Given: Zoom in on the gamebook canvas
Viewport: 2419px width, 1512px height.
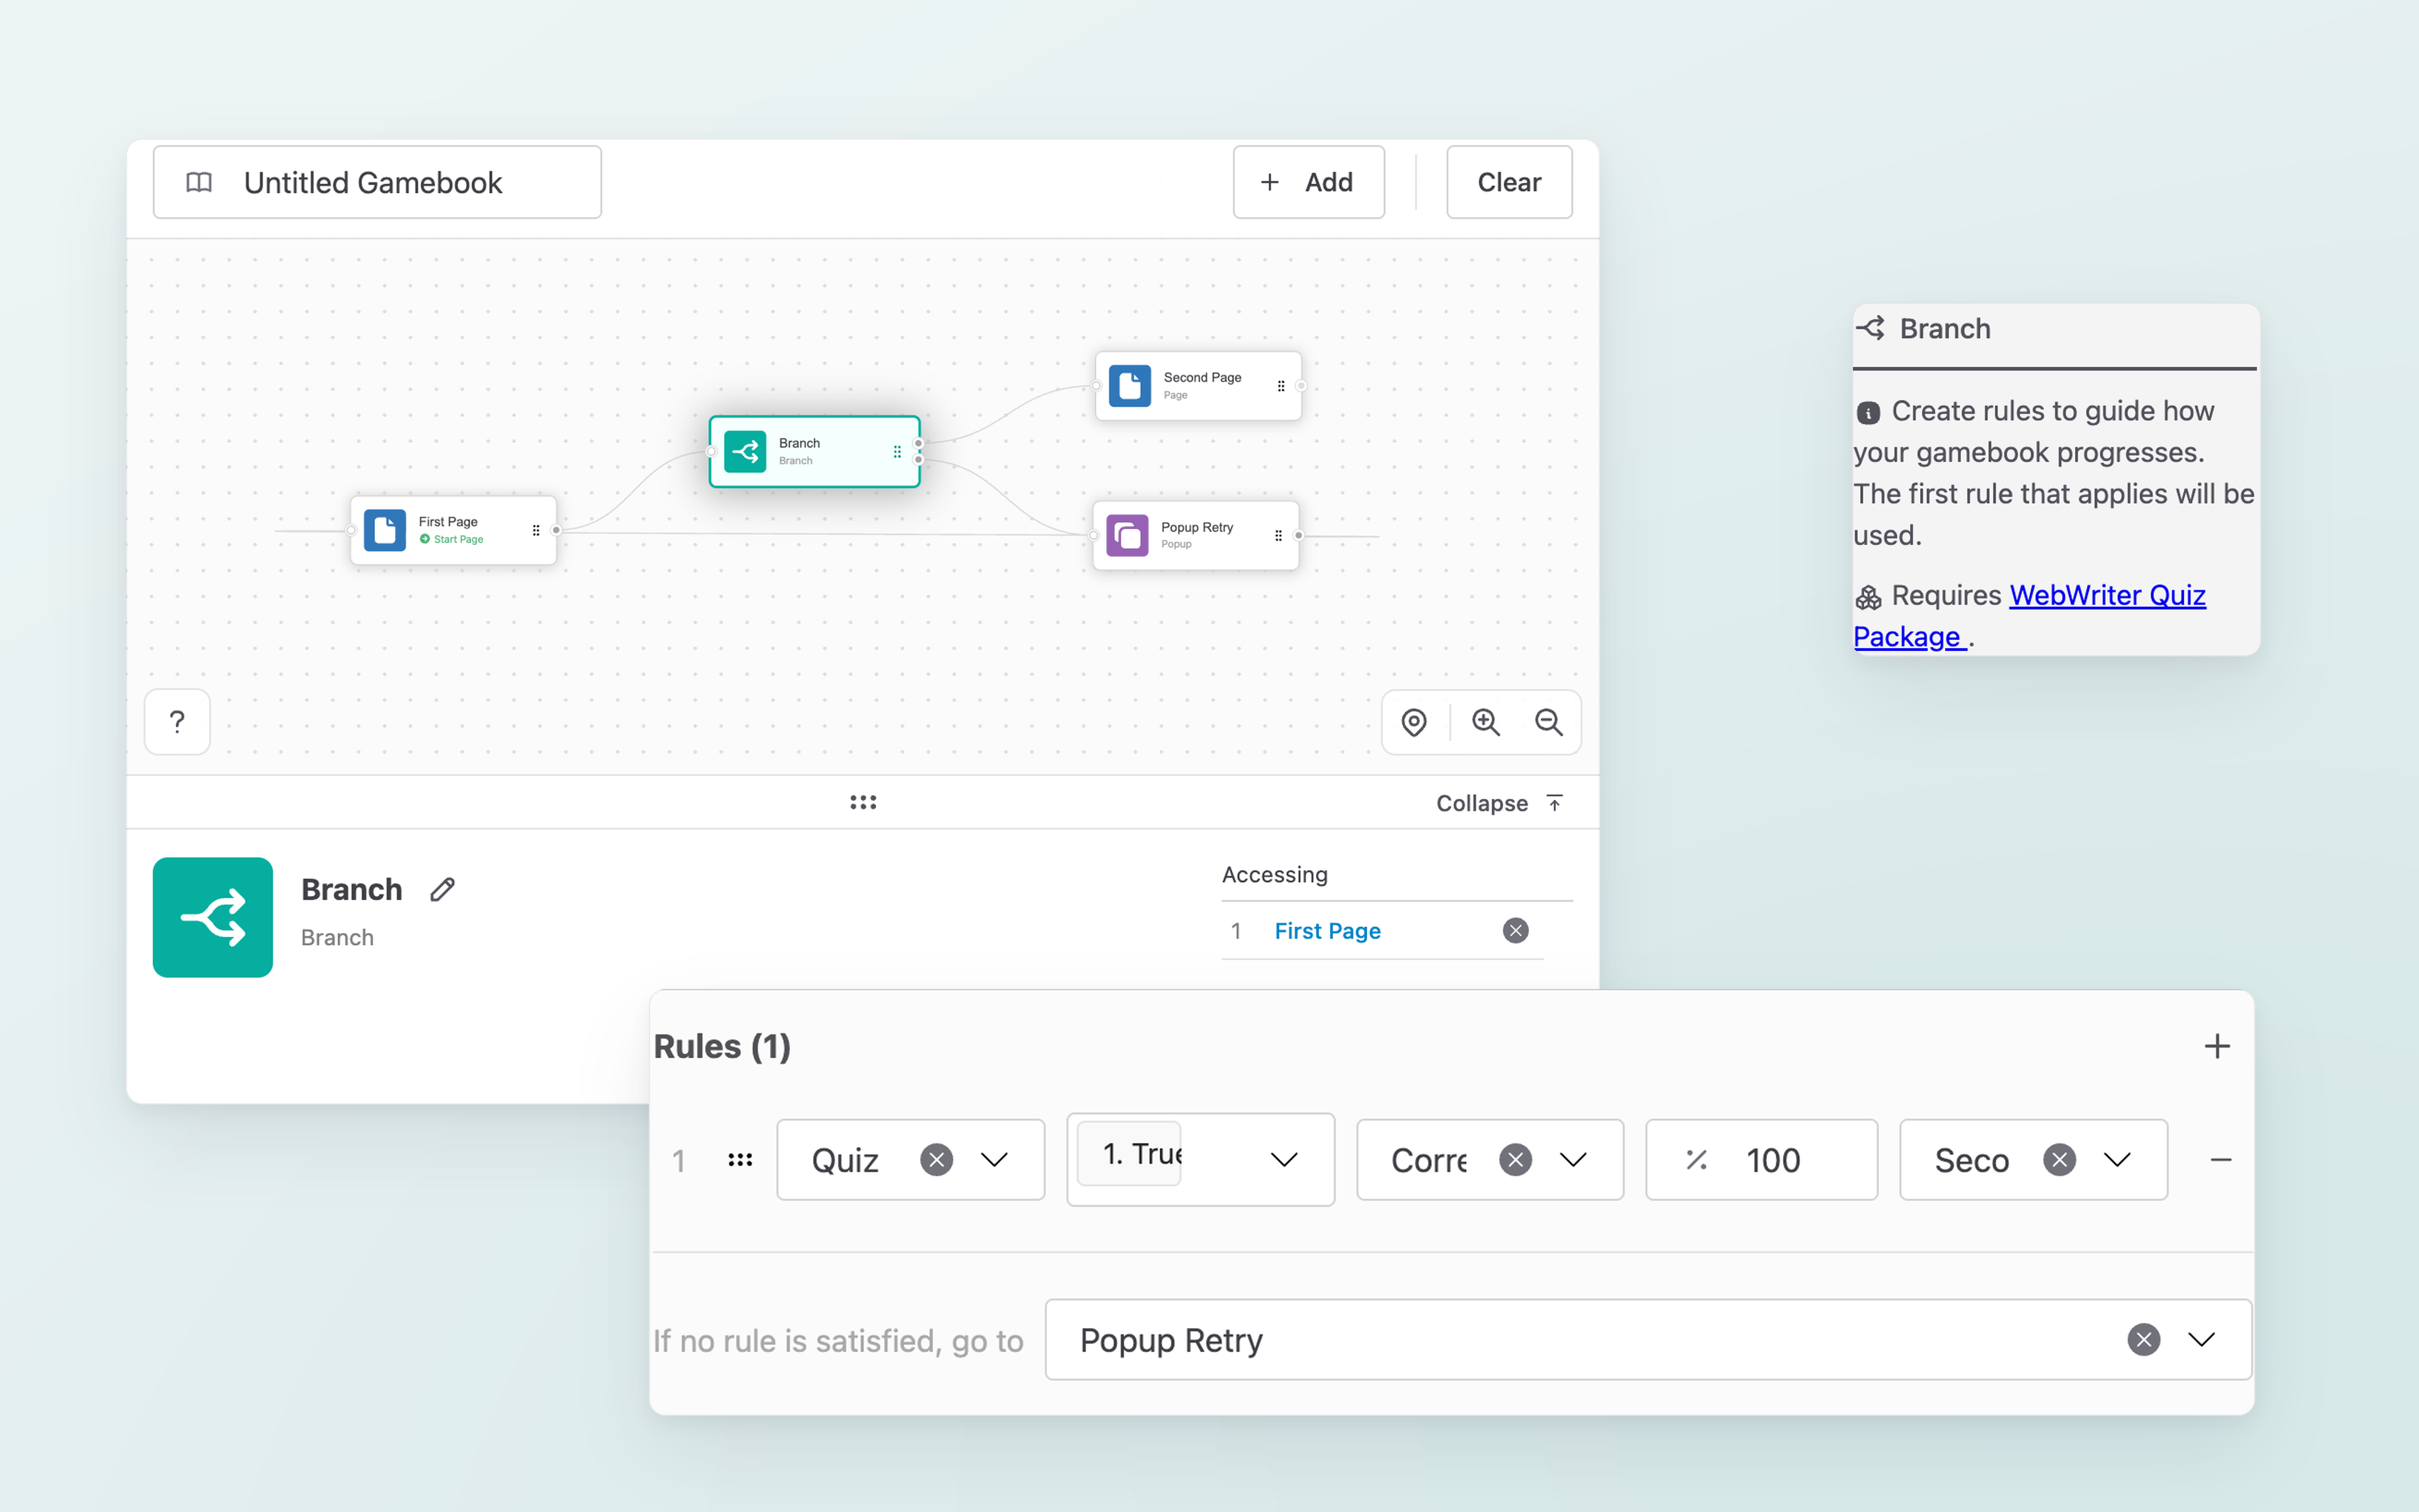Looking at the screenshot, I should 1484,722.
